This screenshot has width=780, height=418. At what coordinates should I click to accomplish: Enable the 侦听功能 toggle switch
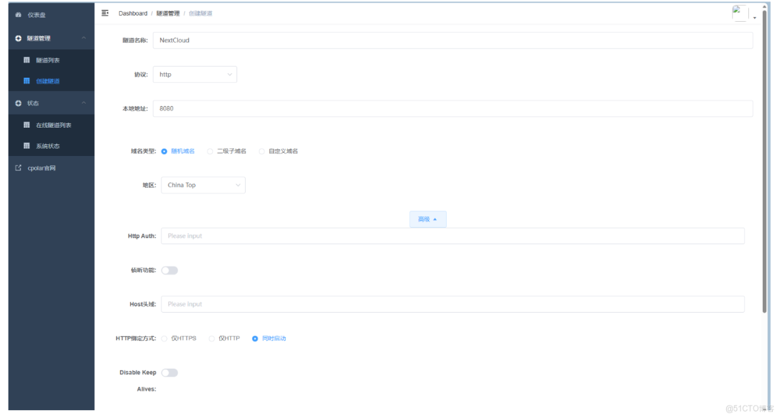[x=169, y=270]
